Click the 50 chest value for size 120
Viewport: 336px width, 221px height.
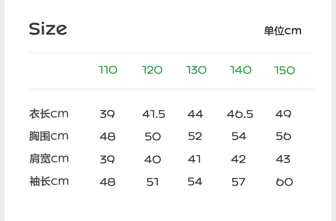point(153,137)
